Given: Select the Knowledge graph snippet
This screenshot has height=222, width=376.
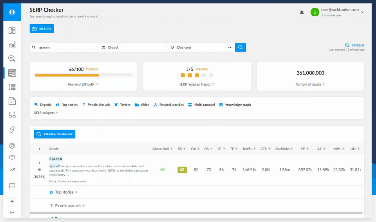Looking at the screenshot, I should coord(235,105).
